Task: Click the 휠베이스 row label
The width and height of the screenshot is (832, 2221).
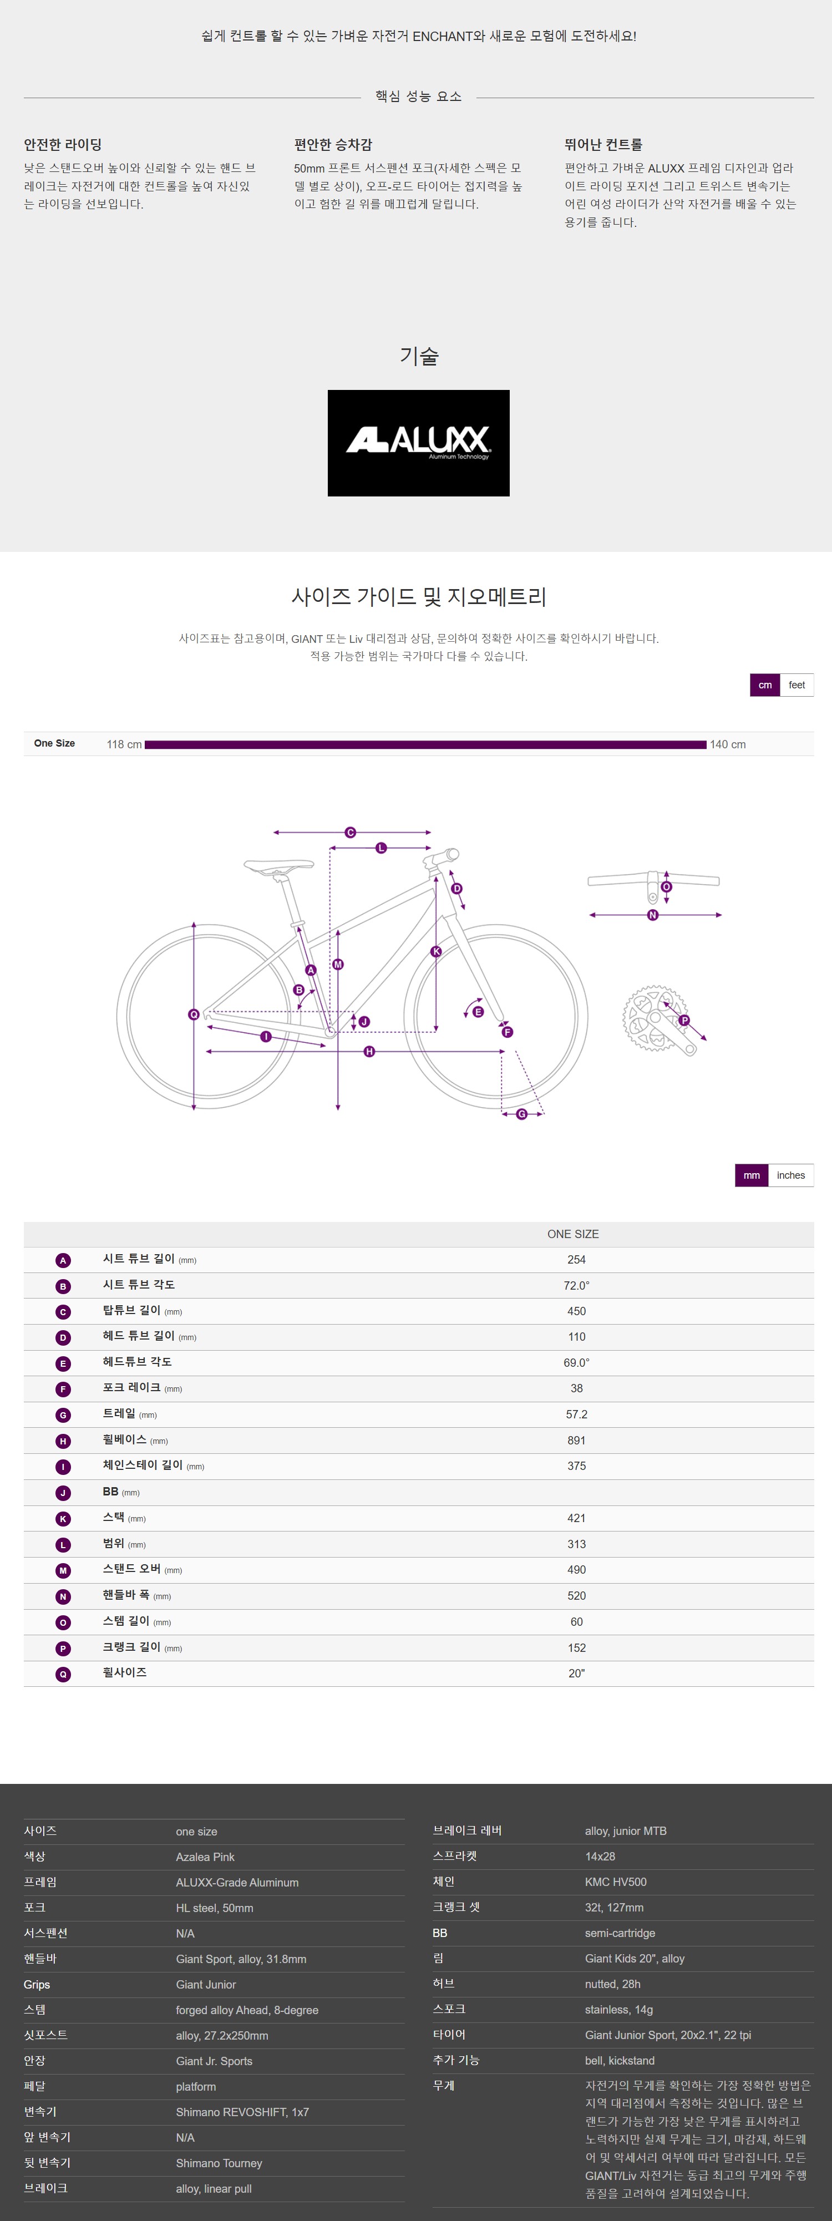Action: (x=124, y=1439)
